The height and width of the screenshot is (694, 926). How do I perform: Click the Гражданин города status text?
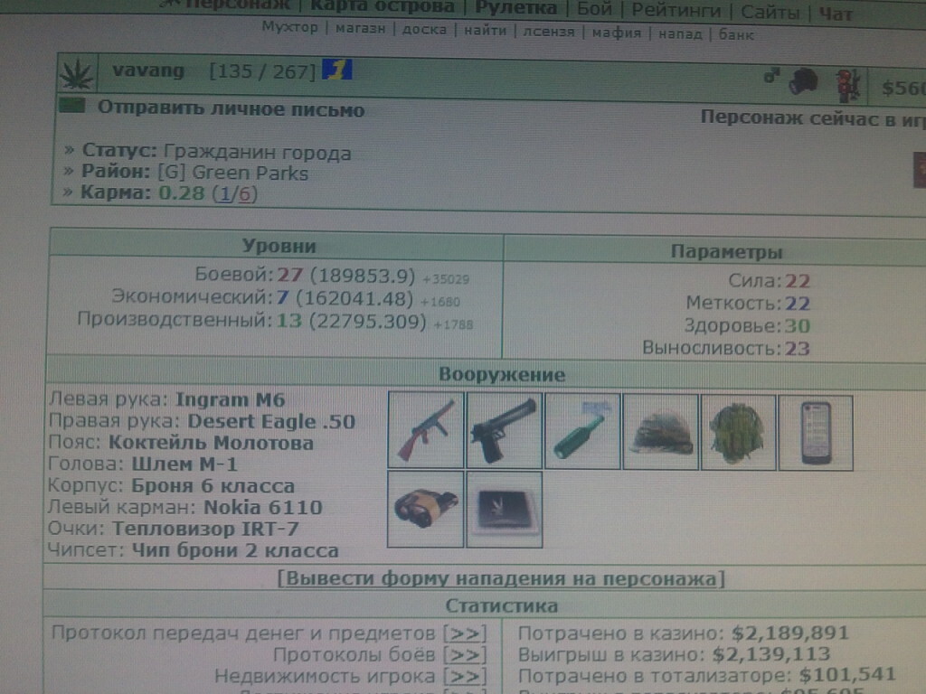tap(257, 153)
